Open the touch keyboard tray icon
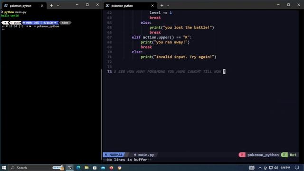Image resolution: width=304 pixels, height=171 pixels. 251,168
